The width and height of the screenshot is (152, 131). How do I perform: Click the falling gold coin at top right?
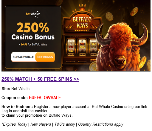click(x=134, y=11)
